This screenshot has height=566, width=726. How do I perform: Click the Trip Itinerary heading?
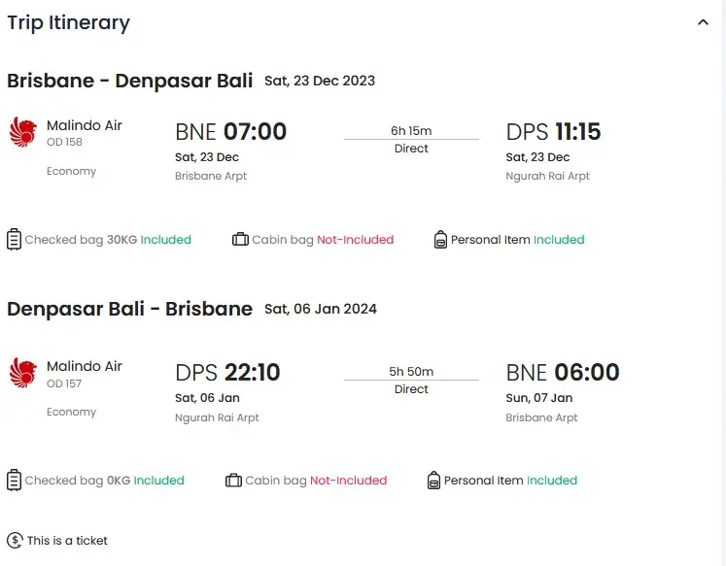click(68, 22)
